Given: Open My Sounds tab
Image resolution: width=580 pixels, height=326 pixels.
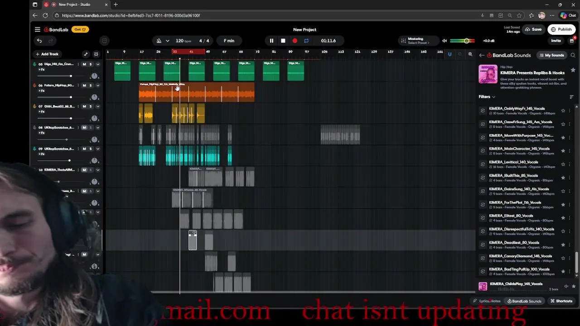Looking at the screenshot, I should coord(552,55).
